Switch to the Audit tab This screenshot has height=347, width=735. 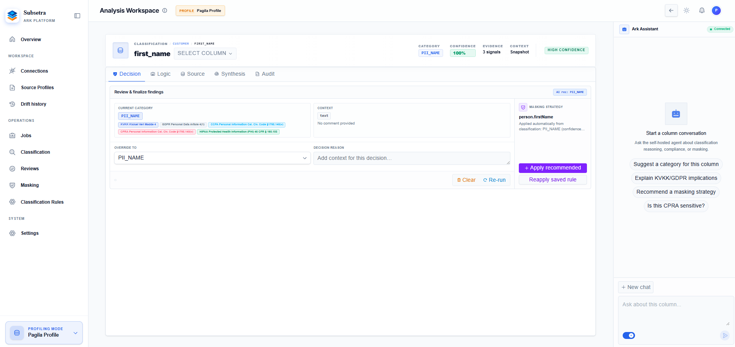click(x=265, y=74)
